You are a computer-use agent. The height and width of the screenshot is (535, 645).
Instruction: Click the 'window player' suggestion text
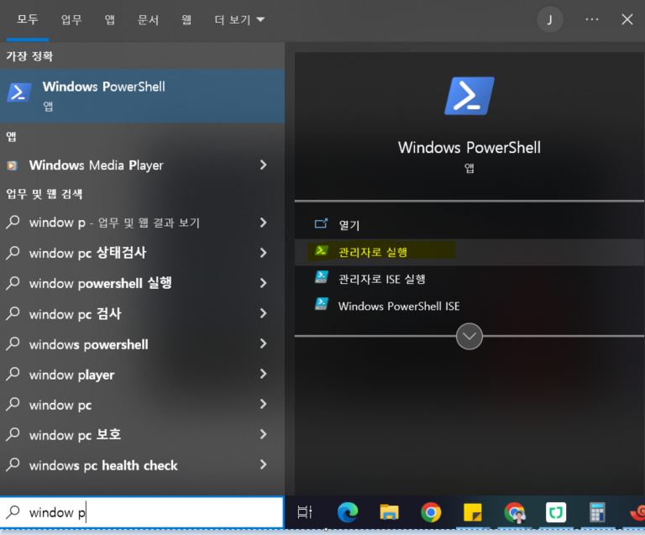click(x=72, y=375)
